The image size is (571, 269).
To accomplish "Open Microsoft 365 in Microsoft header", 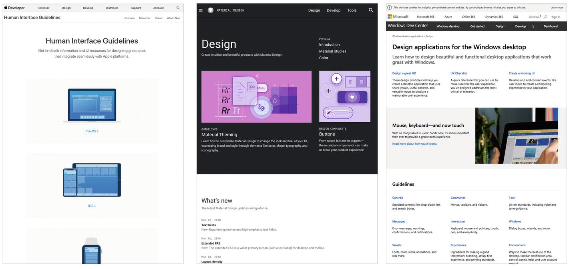I will pos(426,17).
